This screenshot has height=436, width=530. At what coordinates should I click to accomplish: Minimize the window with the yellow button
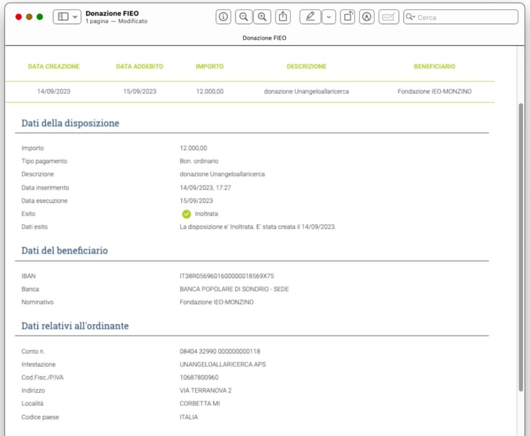(x=29, y=17)
